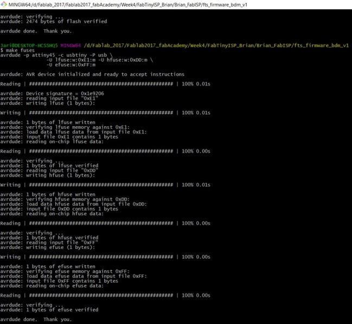Click '1 bytes of hfuse written' line

coord(48,195)
